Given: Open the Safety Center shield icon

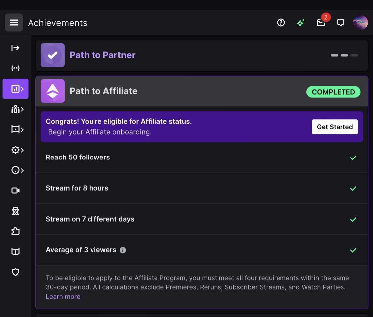Looking at the screenshot, I should point(15,272).
